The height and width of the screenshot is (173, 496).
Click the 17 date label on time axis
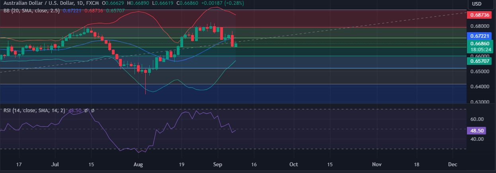tap(18, 164)
